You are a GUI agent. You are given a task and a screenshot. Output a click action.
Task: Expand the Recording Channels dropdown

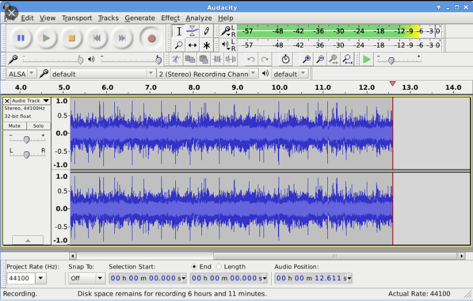pyautogui.click(x=208, y=74)
